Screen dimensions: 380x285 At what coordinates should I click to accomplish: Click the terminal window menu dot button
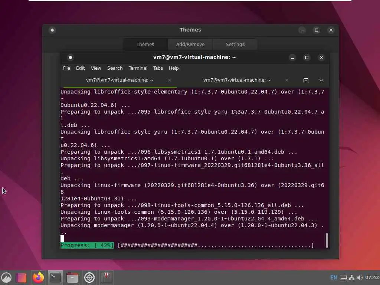(71, 58)
